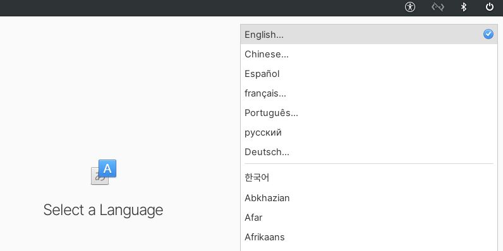Expand the français regional options
This screenshot has height=251, width=503.
tap(369, 93)
